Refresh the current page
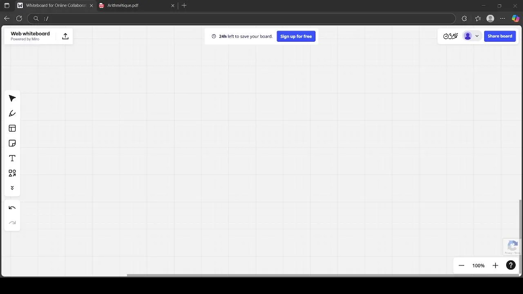 pyautogui.click(x=19, y=18)
